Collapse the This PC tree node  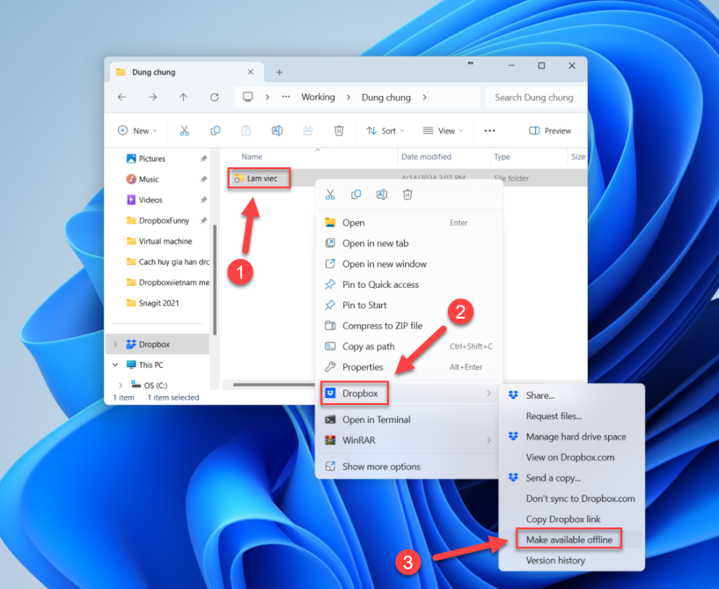pyautogui.click(x=116, y=365)
